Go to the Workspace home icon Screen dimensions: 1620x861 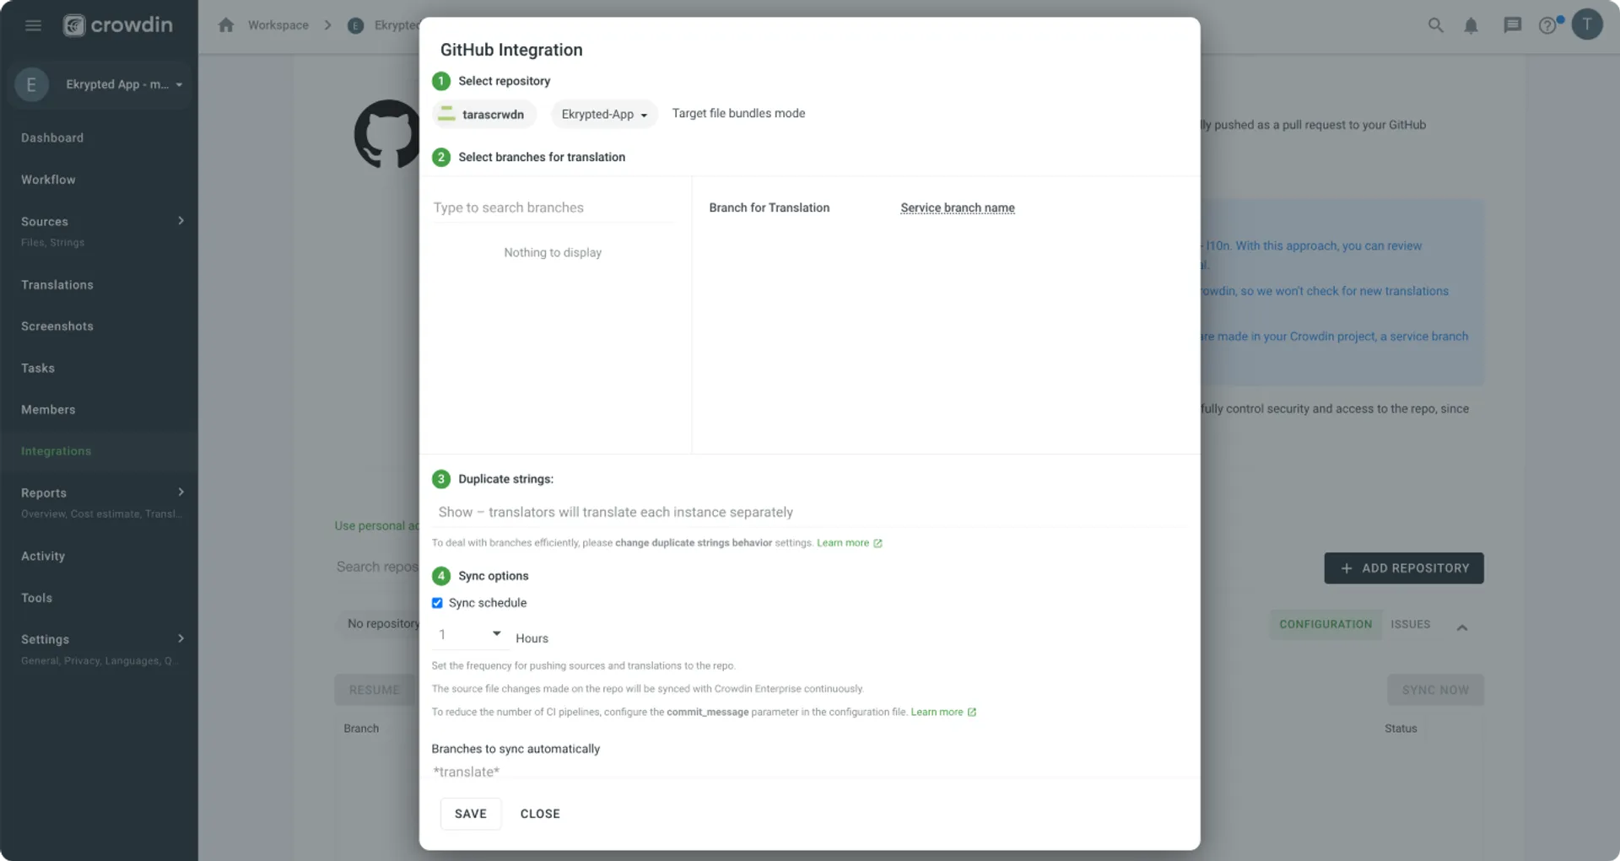tap(225, 25)
